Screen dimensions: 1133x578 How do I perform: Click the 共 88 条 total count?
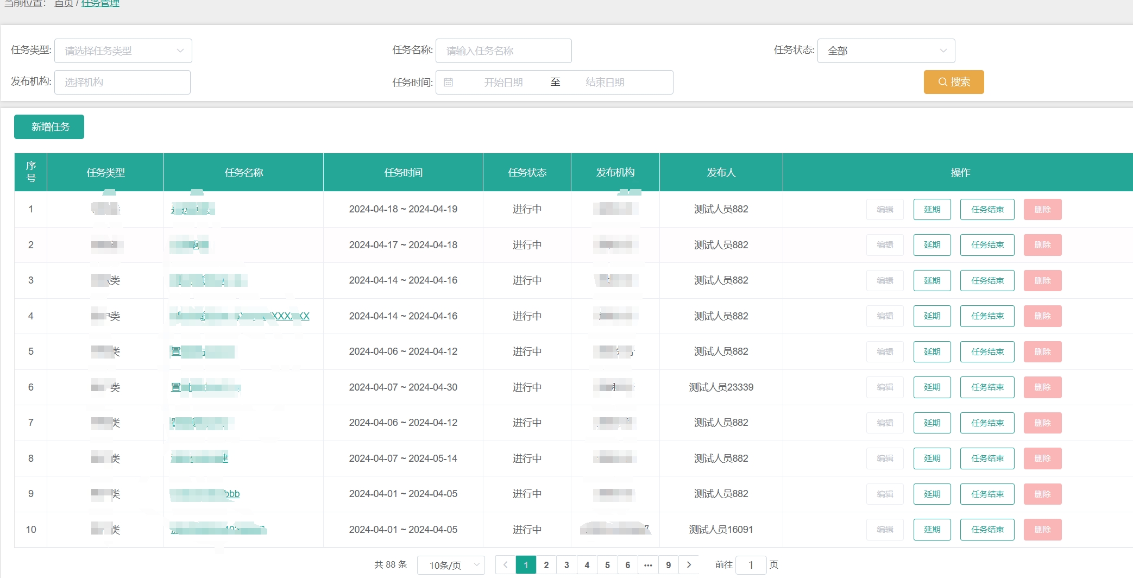coord(391,565)
